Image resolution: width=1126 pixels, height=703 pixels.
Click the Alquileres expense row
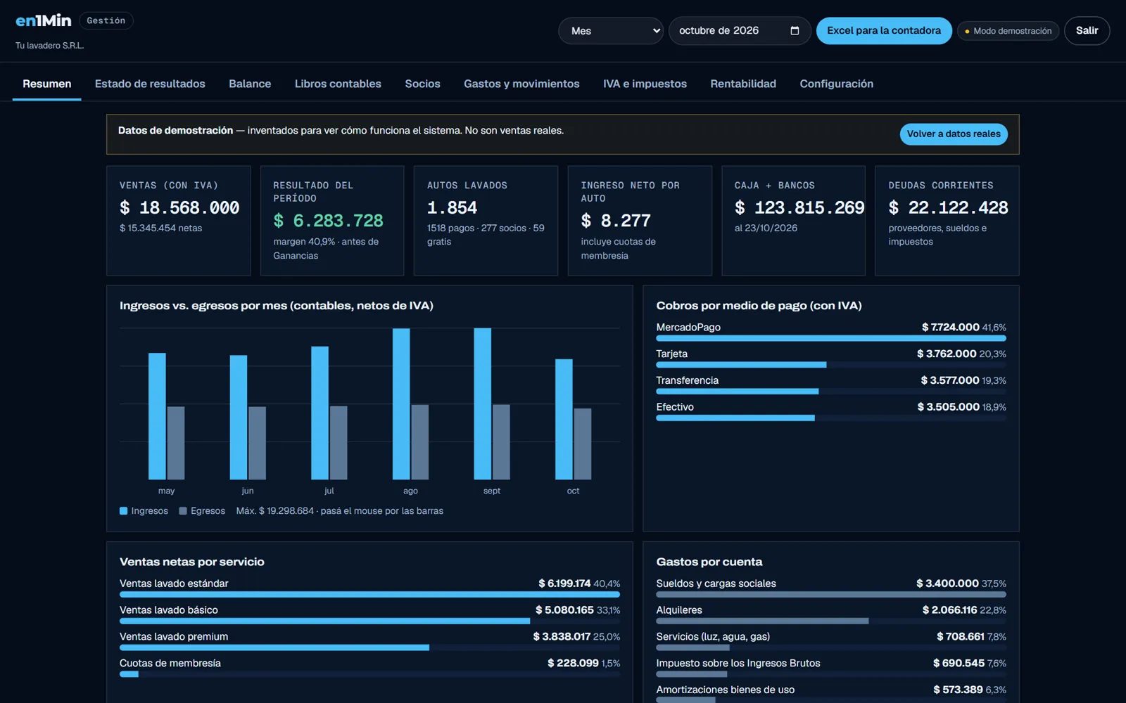[x=831, y=614]
